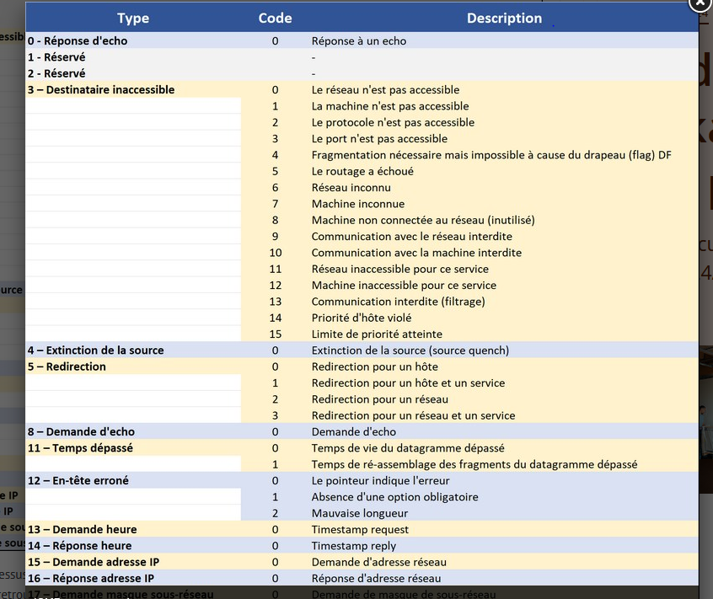Select the '11 – Temps dépassé' type cell
Image resolution: width=713 pixels, height=599 pixels.
click(80, 448)
